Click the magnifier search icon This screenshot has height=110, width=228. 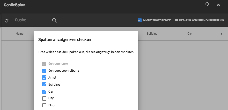point(55,20)
